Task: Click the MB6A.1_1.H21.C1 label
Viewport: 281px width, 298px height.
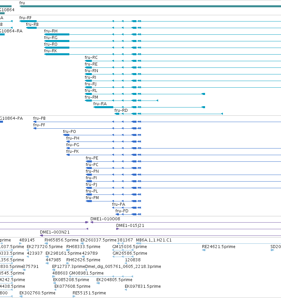Action: [x=154, y=240]
